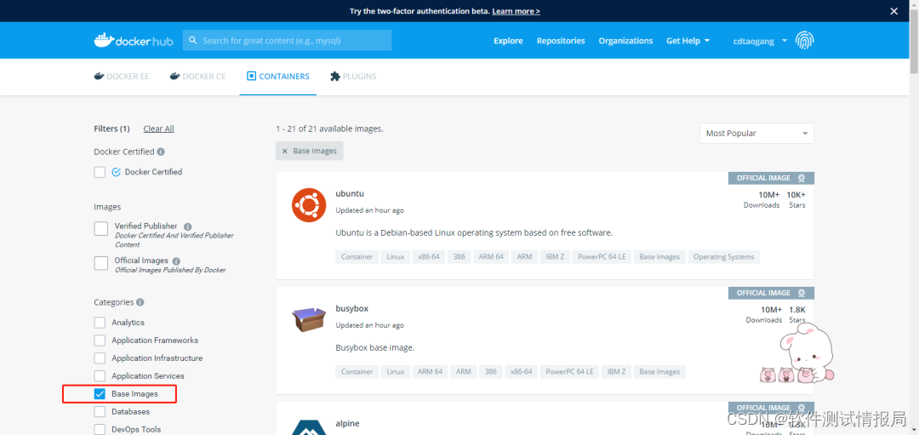This screenshot has height=435, width=919.
Task: Click busybox's IBM Z tag
Action: pos(616,372)
